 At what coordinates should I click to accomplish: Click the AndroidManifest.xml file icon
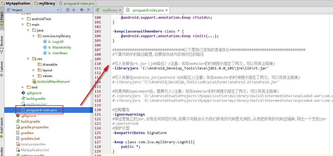pyautogui.click(x=34, y=81)
